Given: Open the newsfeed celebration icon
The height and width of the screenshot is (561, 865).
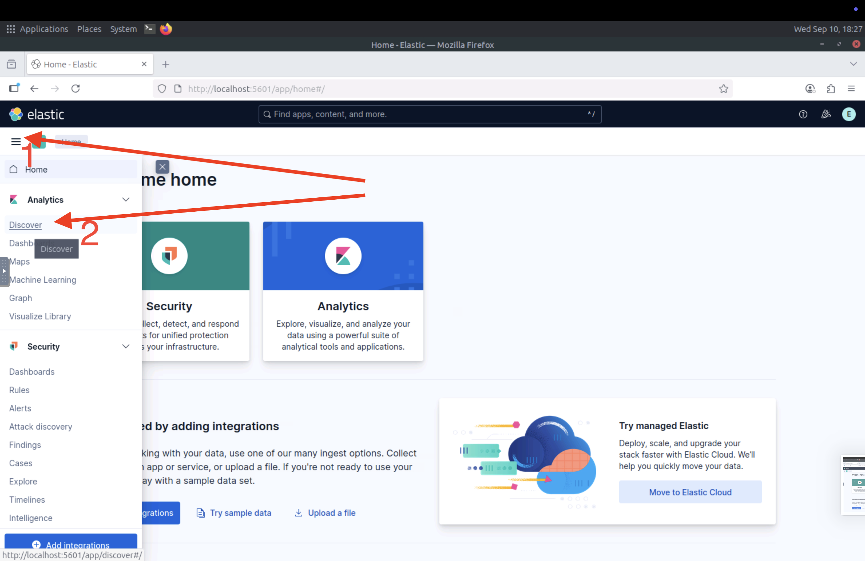Looking at the screenshot, I should pos(826,114).
